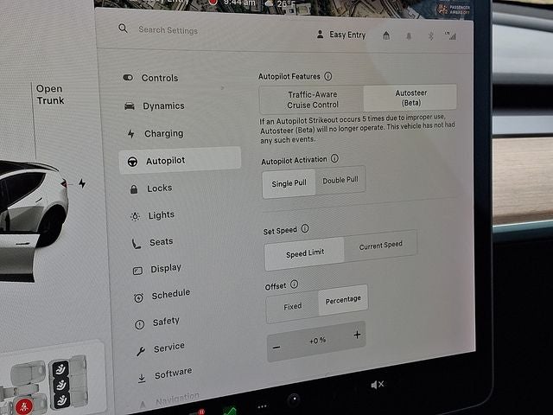Open the Locks menu

coord(150,188)
